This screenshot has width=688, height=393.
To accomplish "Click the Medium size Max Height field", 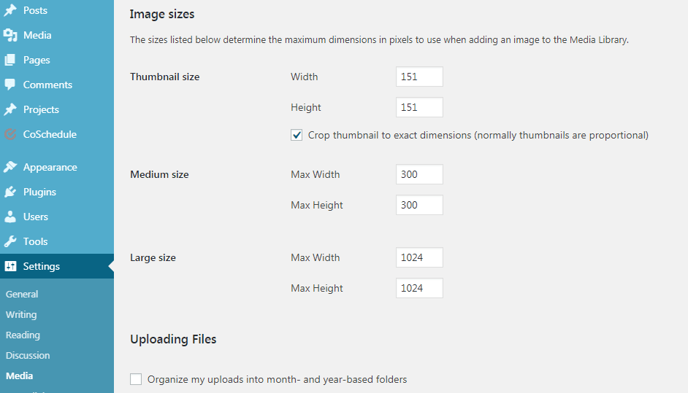I will [419, 205].
